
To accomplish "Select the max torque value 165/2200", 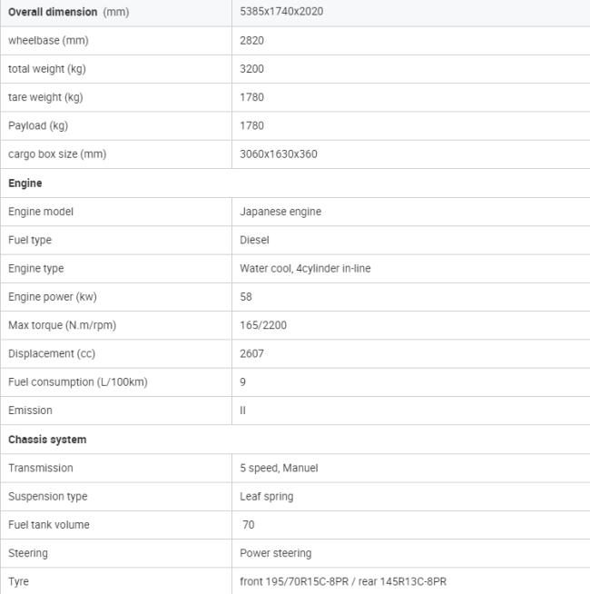I will 263,325.
